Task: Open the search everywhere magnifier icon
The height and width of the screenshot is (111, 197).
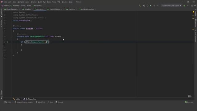Action: (195, 6)
